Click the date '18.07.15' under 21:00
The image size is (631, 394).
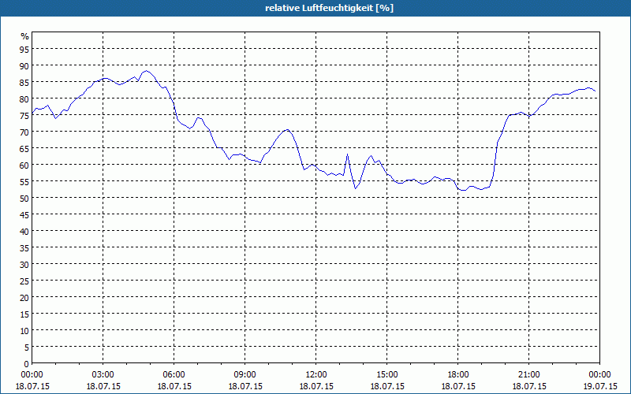pos(528,386)
